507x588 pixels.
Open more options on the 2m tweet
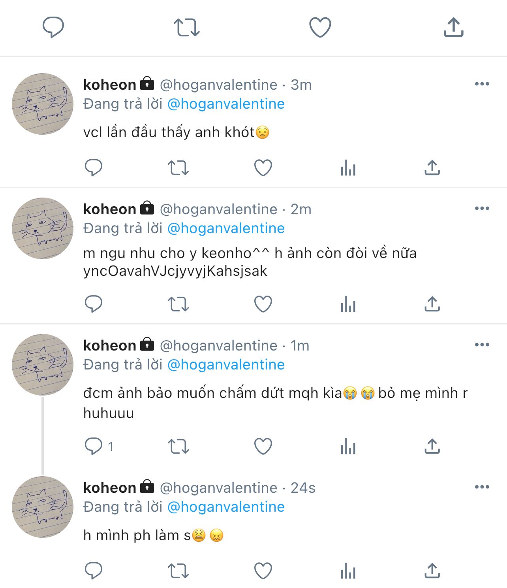tap(482, 208)
